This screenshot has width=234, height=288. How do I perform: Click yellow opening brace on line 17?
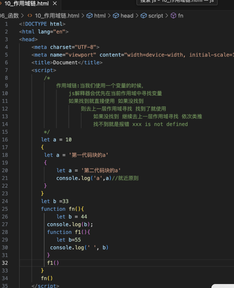pyautogui.click(x=42, y=147)
